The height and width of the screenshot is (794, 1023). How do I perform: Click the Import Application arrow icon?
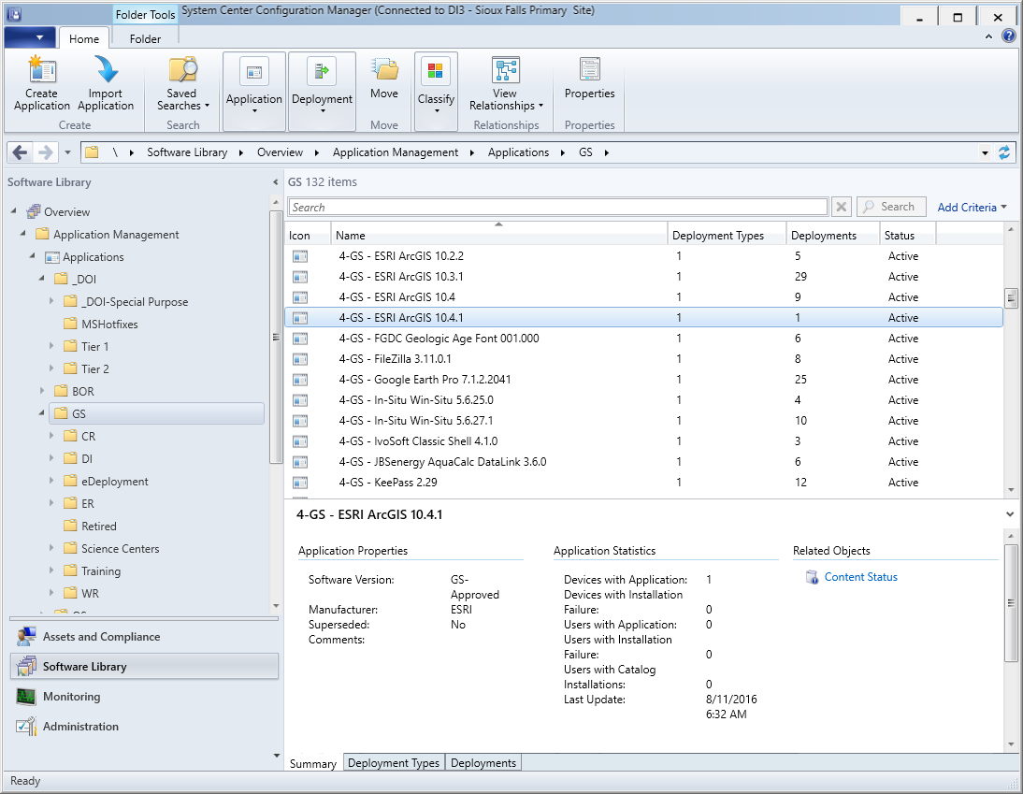tap(106, 70)
